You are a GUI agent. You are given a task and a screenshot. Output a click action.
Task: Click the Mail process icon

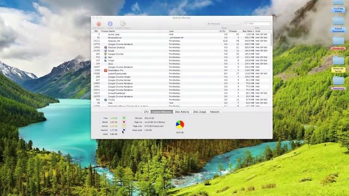click(x=105, y=57)
